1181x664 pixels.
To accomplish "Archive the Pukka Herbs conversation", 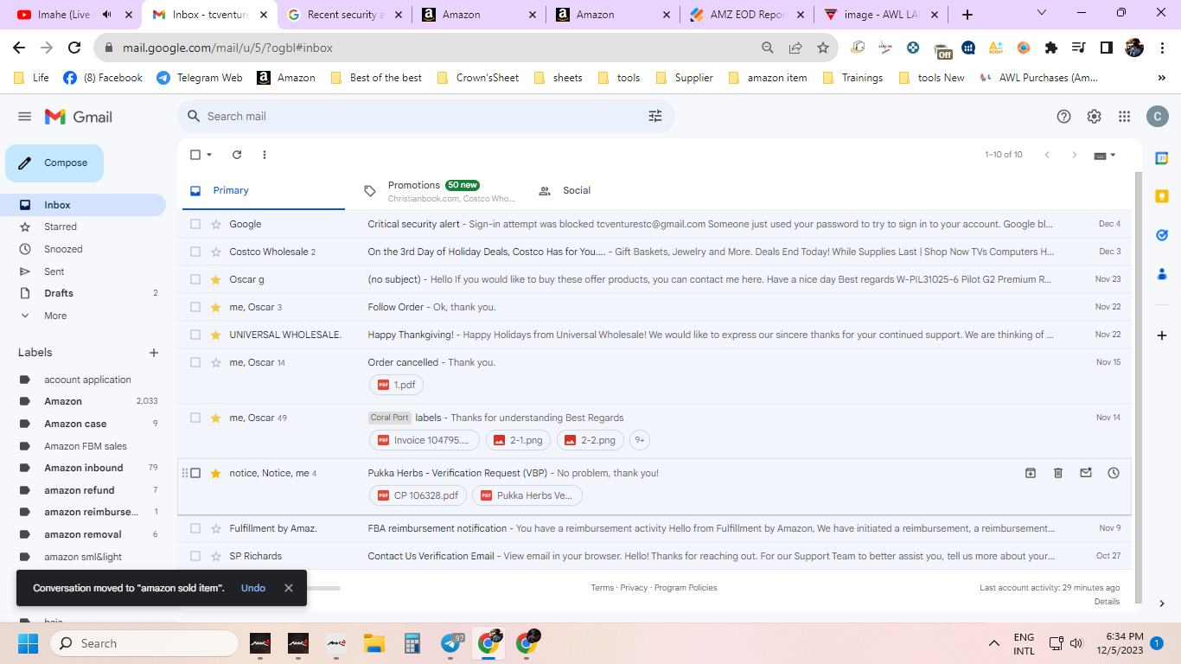I will point(1031,473).
